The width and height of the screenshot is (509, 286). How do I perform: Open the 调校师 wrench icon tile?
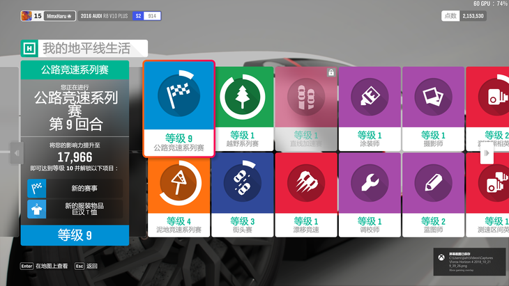(x=370, y=195)
